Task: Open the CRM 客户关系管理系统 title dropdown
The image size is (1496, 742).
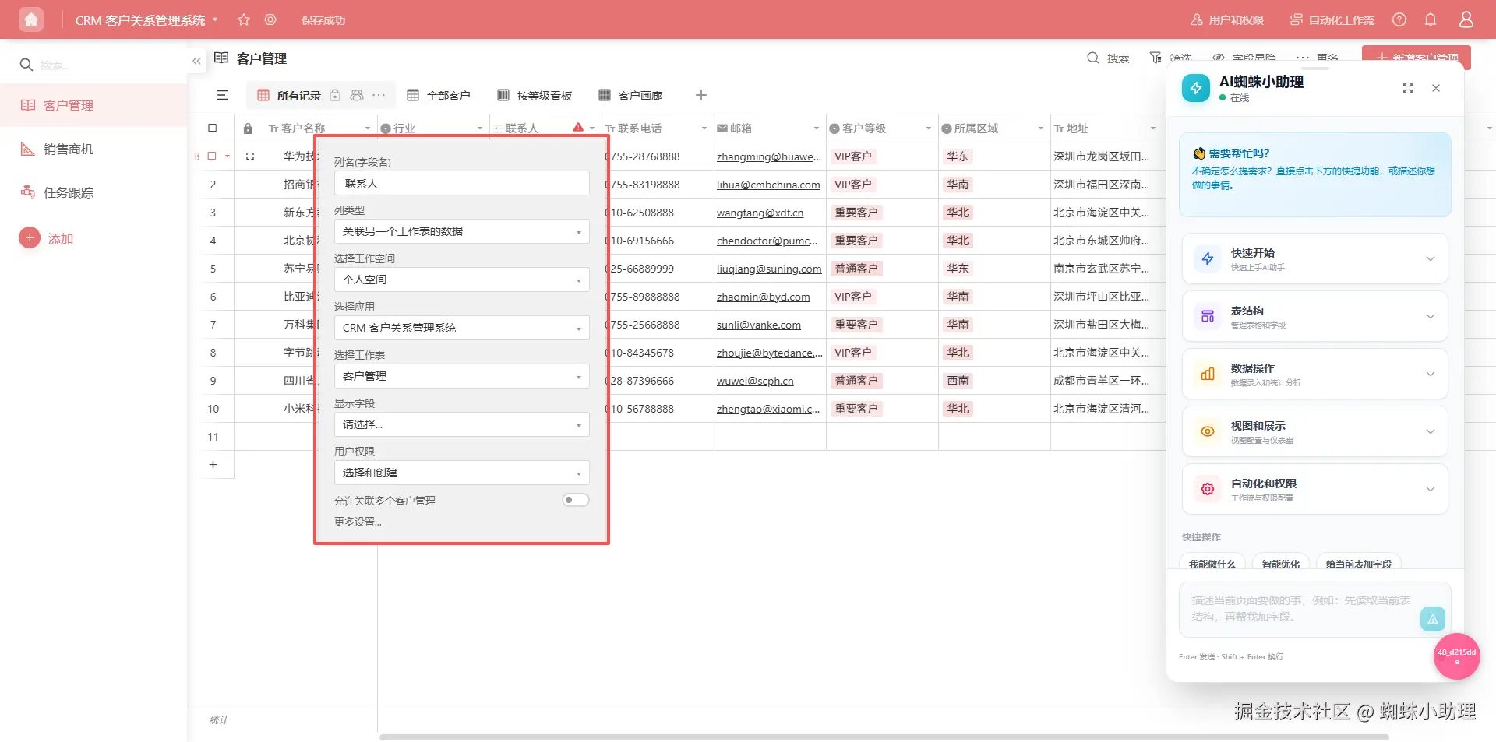Action: tap(146, 19)
